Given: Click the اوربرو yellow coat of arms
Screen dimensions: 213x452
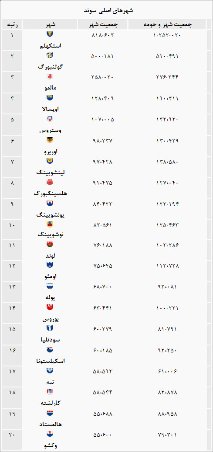Looking at the screenshot, I should click(50, 140).
